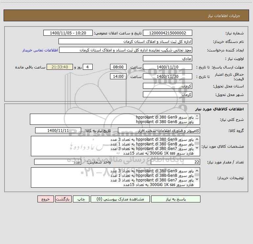Screen dimensions: 253x244
Task: Click the announcement date field 1400/11/05 - 10:20
Action: tap(68, 33)
